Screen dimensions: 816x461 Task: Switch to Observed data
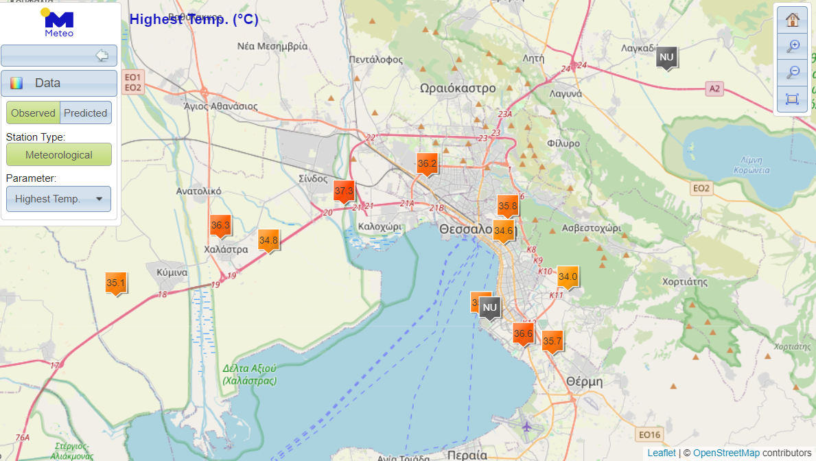click(x=34, y=113)
